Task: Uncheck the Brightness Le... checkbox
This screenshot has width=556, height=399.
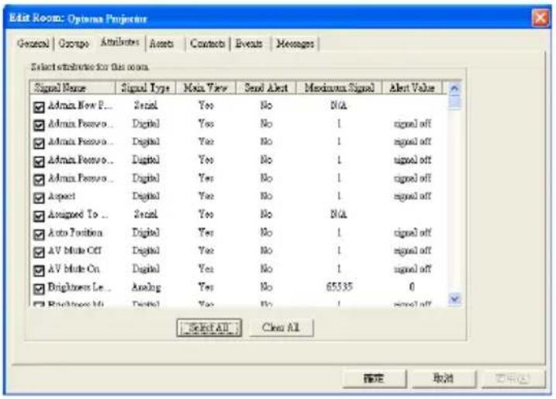Action: (39, 289)
